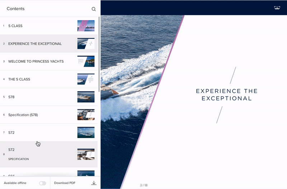
Task: Open the S72 SPECIFICATION chapter
Action: (49, 154)
